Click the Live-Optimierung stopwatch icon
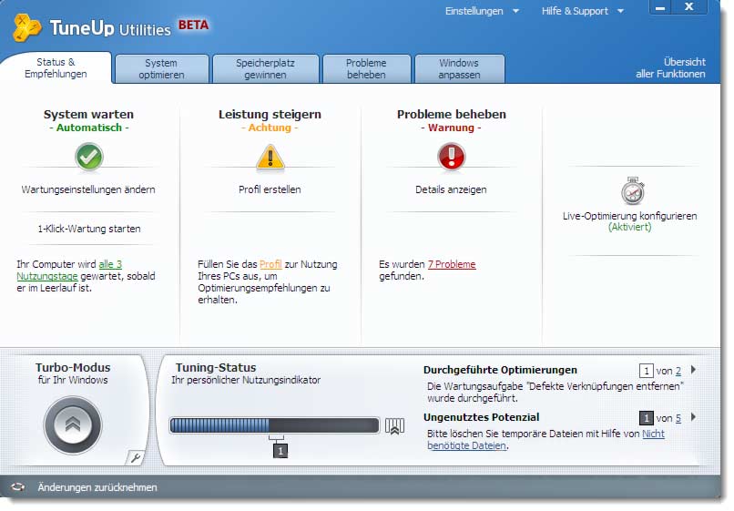734x511 pixels. pos(633,190)
